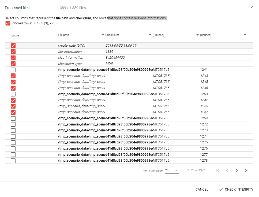The image size is (259, 197).
Task: Check ignore box for row 1250
Action: click(13, 94)
